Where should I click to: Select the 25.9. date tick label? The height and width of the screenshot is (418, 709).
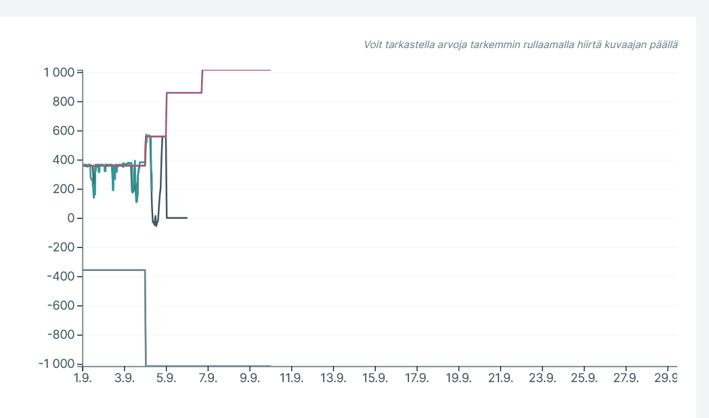[x=584, y=378]
